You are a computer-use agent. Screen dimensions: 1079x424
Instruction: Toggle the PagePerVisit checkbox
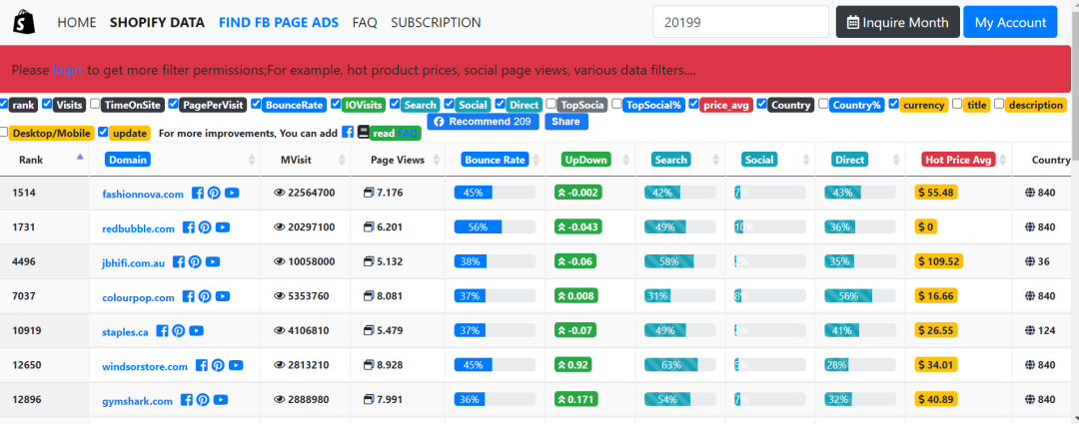173,105
